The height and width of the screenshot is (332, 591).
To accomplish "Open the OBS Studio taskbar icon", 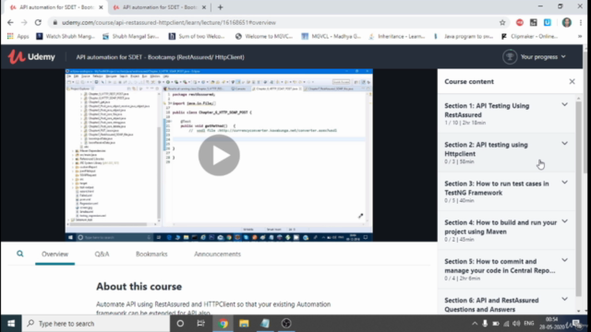I will pyautogui.click(x=286, y=324).
